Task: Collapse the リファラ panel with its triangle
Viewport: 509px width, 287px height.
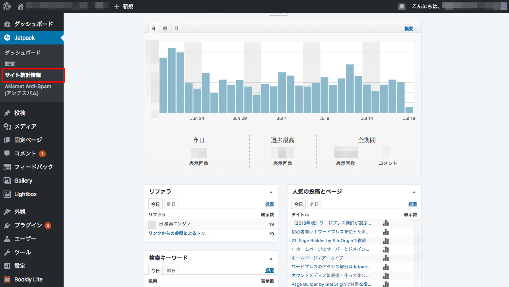Action: pyautogui.click(x=271, y=192)
